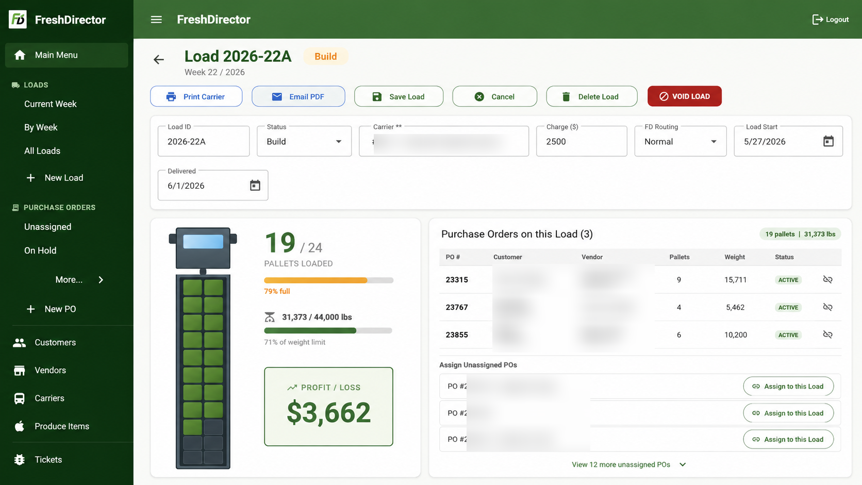Viewport: 862px width, 485px height.
Task: Go to Current Week loads
Action: pyautogui.click(x=51, y=104)
